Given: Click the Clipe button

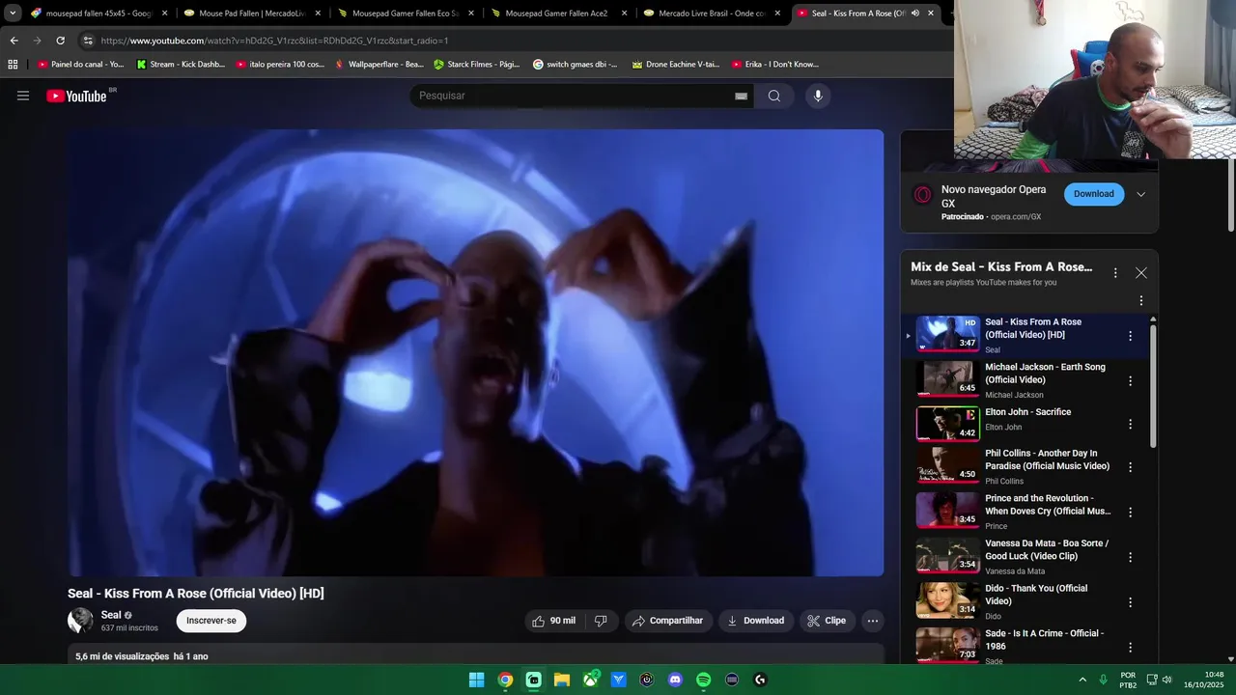Looking at the screenshot, I should pyautogui.click(x=828, y=621).
